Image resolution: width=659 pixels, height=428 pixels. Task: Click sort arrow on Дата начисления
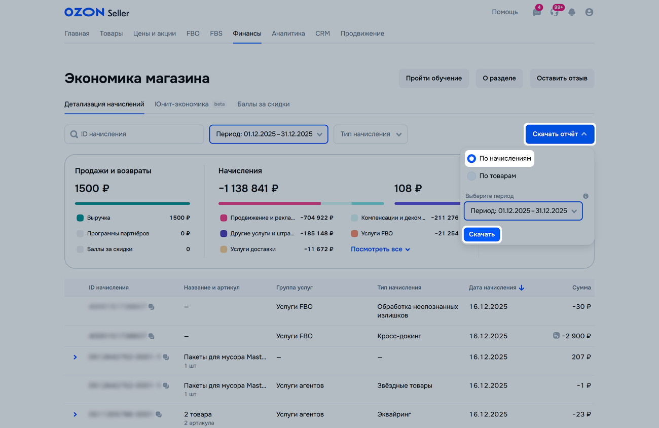(x=522, y=288)
